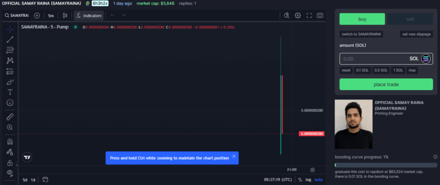
Task: Toggle magnet mode for drawings
Action: pos(10,142)
